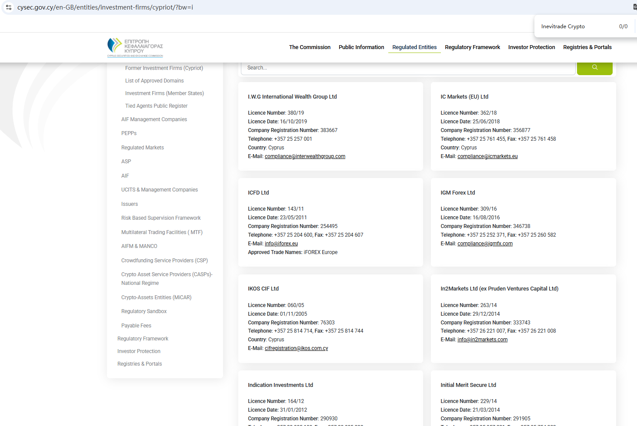This screenshot has height=426, width=637.
Task: Open Registries & Portals top menu
Action: [x=587, y=47]
